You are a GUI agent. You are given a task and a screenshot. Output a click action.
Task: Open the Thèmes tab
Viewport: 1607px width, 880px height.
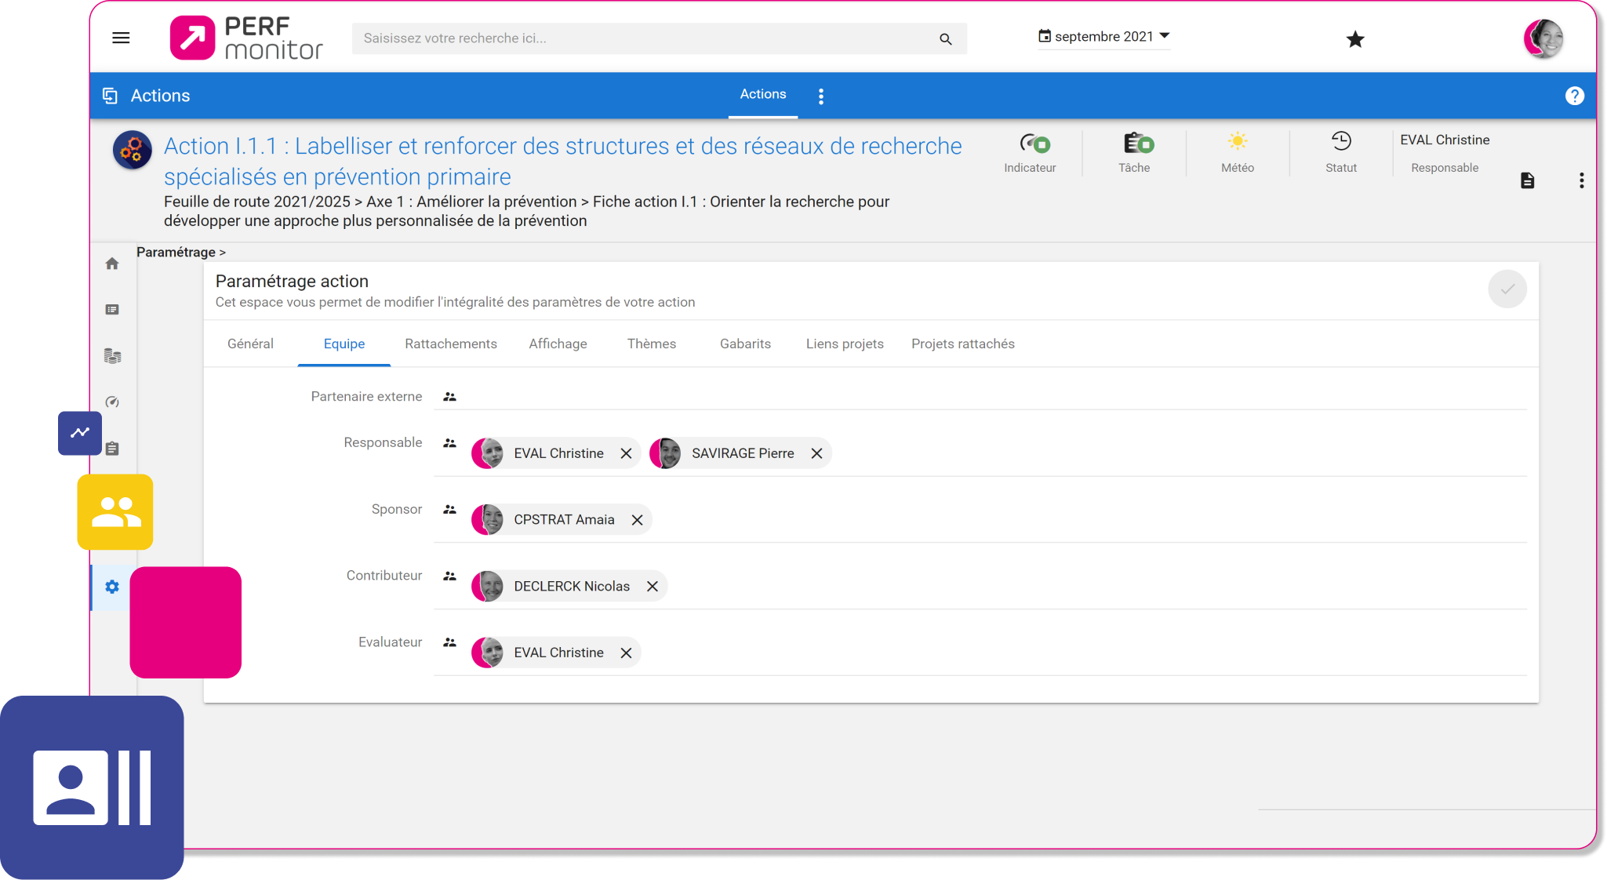(x=651, y=344)
